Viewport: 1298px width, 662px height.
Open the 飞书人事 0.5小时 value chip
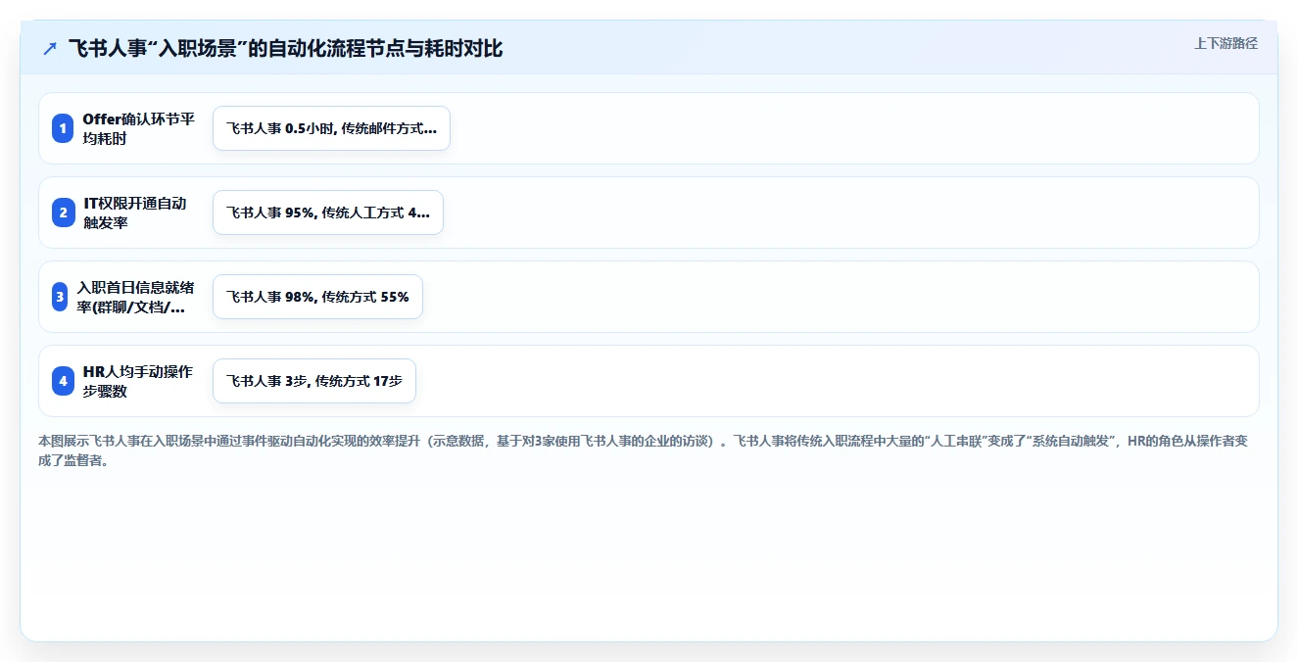[331, 128]
